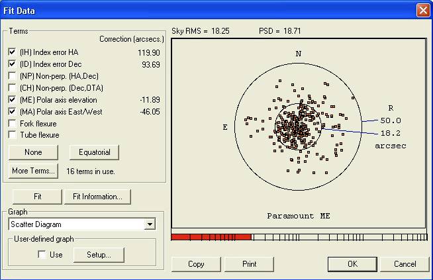
Task: Check the Fork flexure checkbox
Action: tap(13, 124)
